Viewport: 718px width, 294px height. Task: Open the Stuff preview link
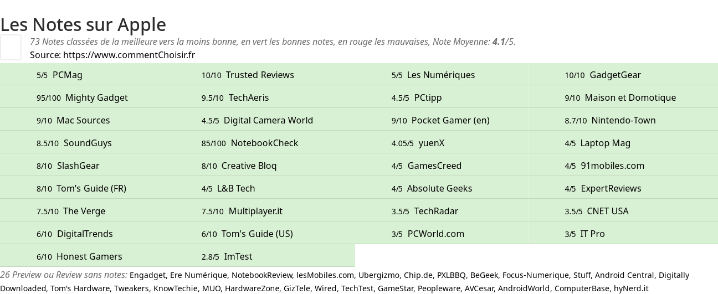pyautogui.click(x=582, y=275)
